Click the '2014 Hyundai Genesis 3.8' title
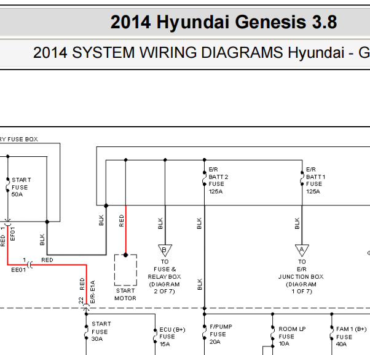370x355 pixels. click(224, 22)
